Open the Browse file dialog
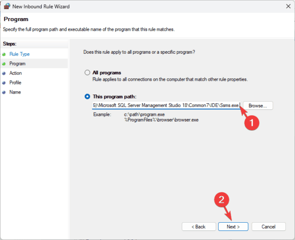The width and height of the screenshot is (295, 240). (x=258, y=106)
